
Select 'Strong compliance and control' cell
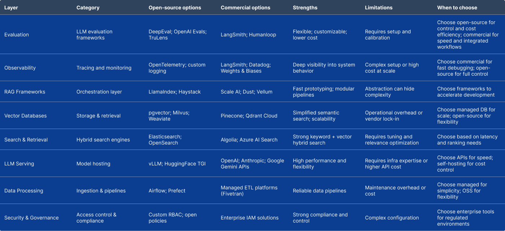(320, 218)
